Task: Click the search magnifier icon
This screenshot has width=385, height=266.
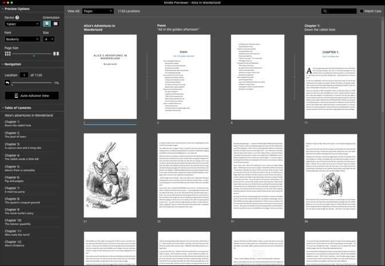Action: point(325,11)
